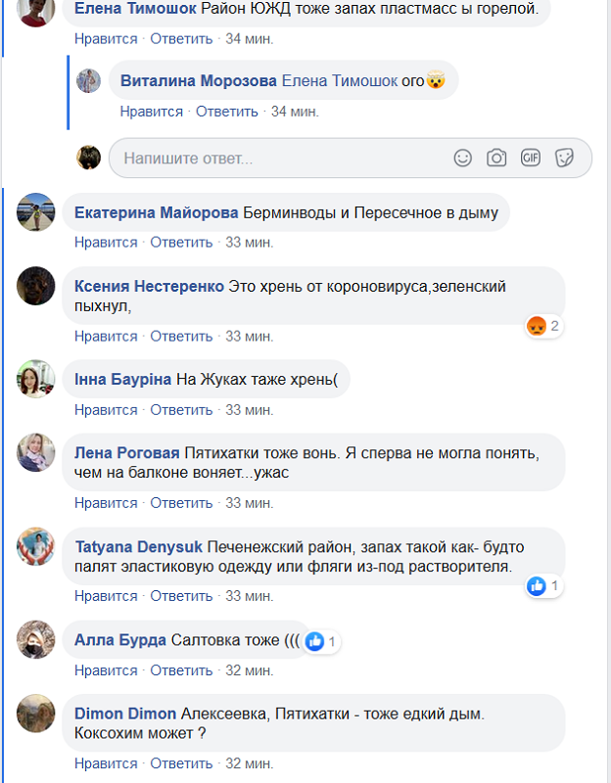611x783 pixels.
Task: Like Екатерина Майорова's comment with Нравится
Action: pos(106,243)
